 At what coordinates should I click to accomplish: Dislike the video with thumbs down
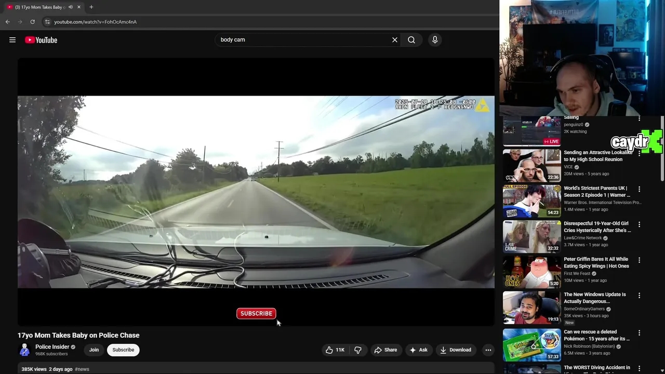click(x=358, y=350)
